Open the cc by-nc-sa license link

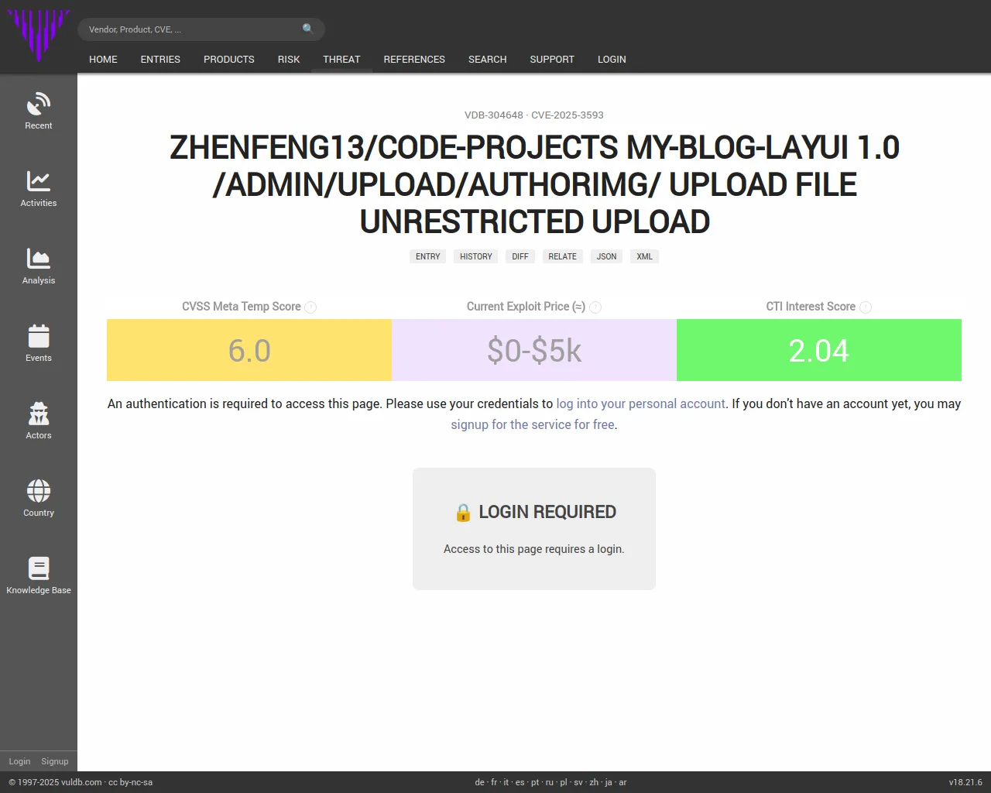pyautogui.click(x=130, y=782)
